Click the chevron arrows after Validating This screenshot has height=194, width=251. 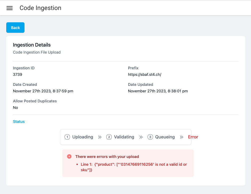point(141,137)
